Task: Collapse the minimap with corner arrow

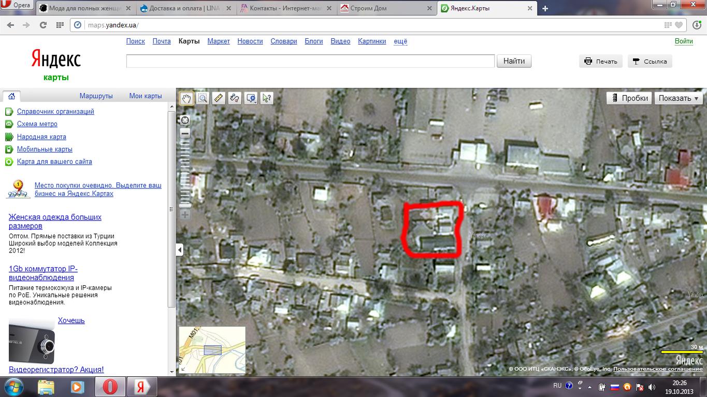Action: tap(183, 369)
